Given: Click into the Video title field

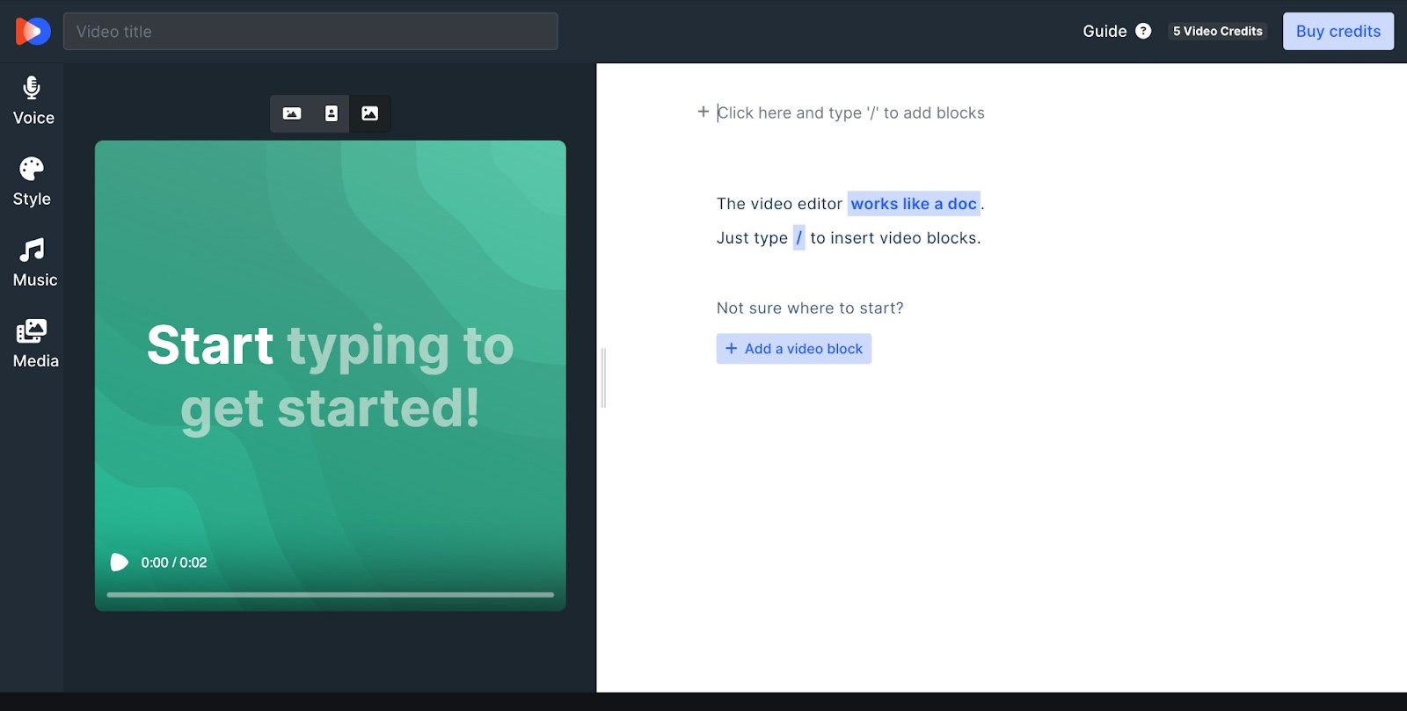Looking at the screenshot, I should pos(310,32).
